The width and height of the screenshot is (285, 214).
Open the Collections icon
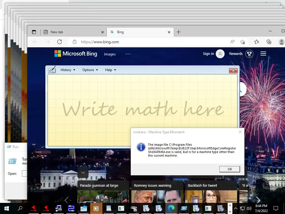(x=269, y=42)
